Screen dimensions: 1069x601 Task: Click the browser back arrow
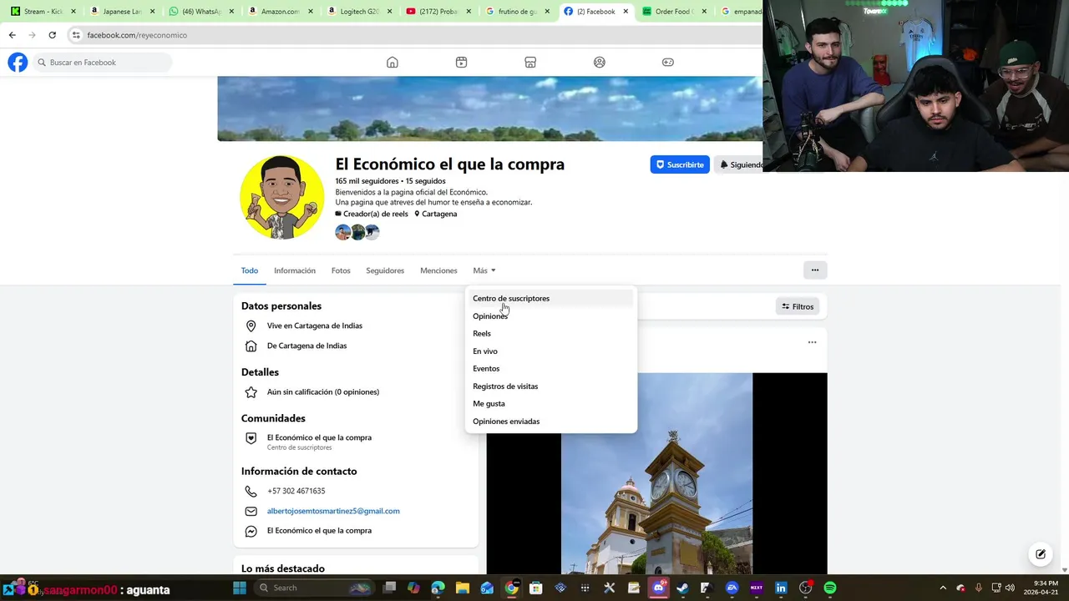(12, 35)
